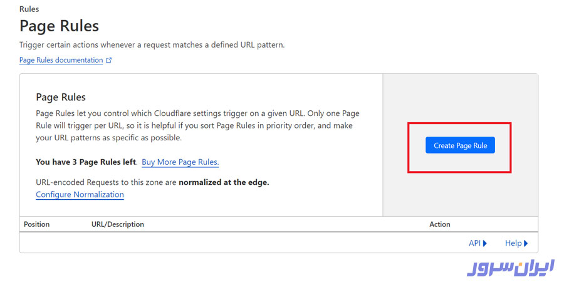The image size is (564, 282).
Task: Select the Action column header
Action: click(439, 224)
